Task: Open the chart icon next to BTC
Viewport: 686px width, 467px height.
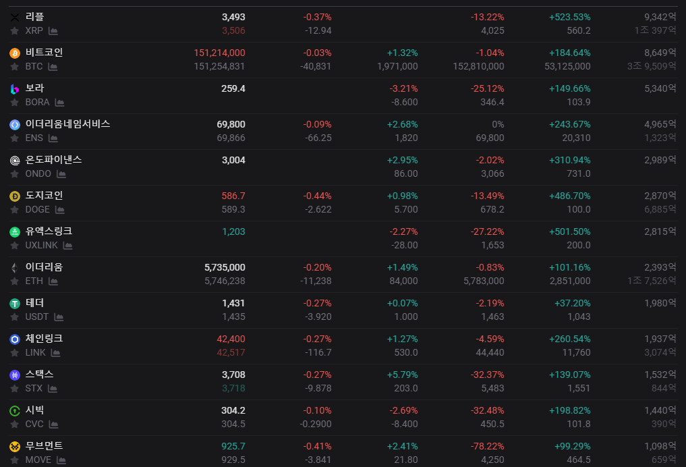Action: click(x=53, y=67)
